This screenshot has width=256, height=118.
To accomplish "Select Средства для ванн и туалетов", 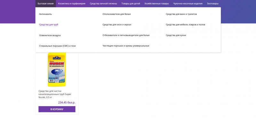I will click(181, 14).
